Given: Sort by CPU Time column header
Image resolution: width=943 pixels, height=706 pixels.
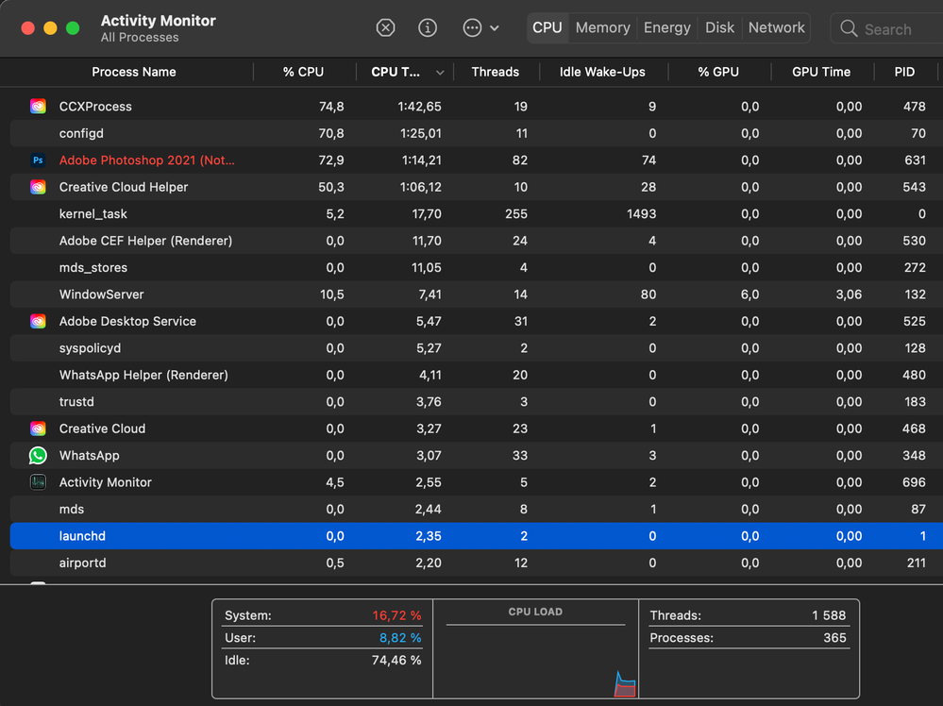Looking at the screenshot, I should pyautogui.click(x=396, y=72).
